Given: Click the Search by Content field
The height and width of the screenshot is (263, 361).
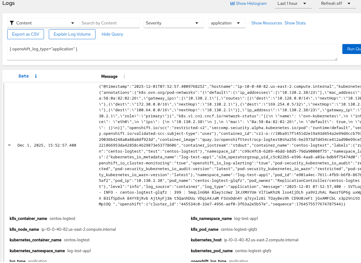Looking at the screenshot, I should [109, 23].
